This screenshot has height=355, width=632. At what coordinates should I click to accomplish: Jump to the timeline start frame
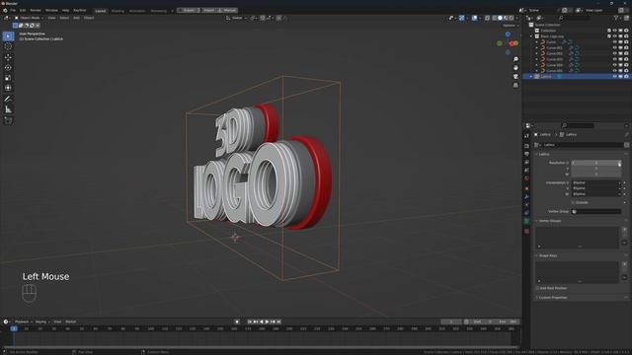[250, 321]
